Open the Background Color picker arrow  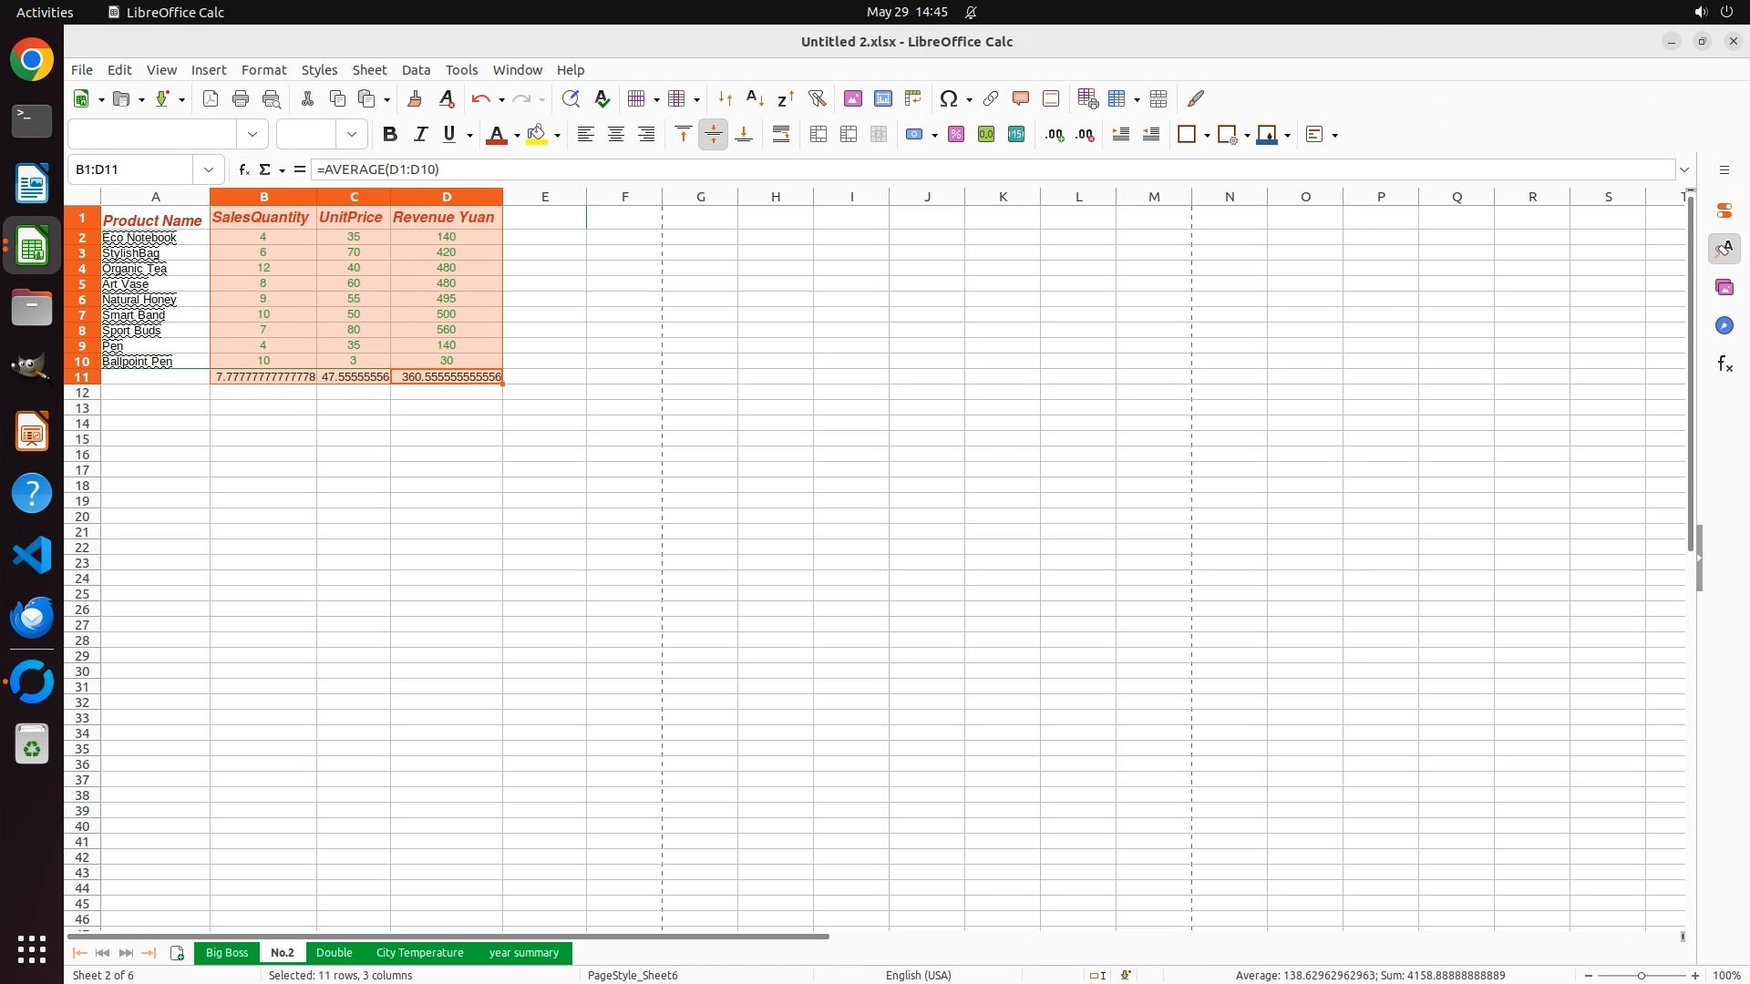557,136
